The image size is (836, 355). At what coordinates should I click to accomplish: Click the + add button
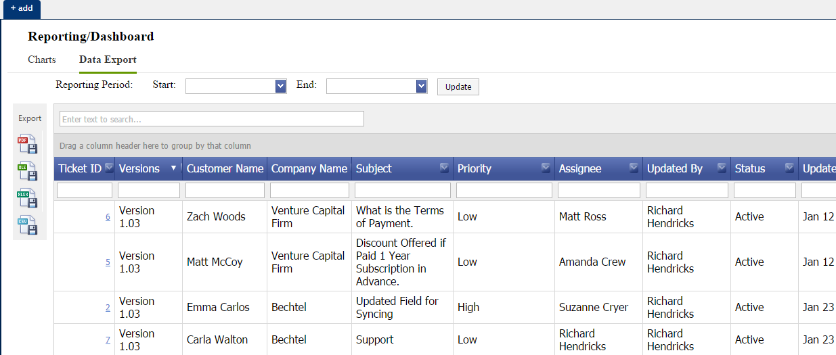coord(21,8)
